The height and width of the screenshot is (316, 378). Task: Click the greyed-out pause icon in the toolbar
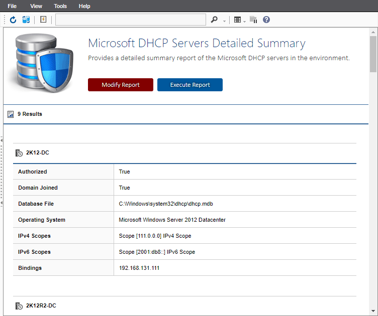(x=253, y=20)
